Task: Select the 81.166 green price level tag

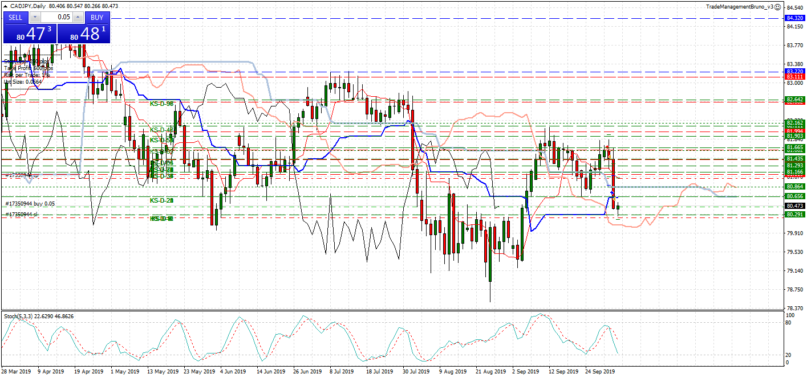Action: pyautogui.click(x=794, y=171)
